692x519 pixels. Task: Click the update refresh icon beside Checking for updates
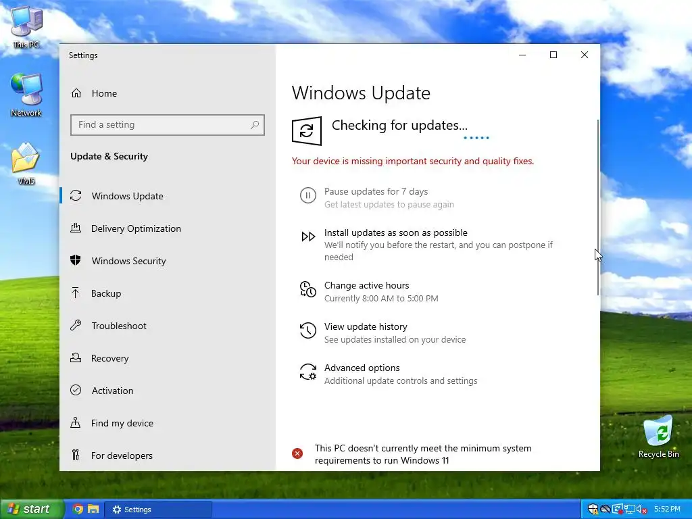click(307, 130)
